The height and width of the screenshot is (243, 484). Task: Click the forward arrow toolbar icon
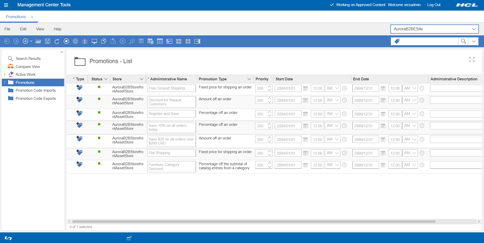16,41
